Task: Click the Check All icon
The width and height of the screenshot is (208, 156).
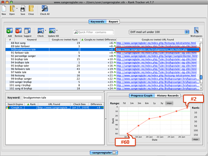Action: (x=45, y=9)
